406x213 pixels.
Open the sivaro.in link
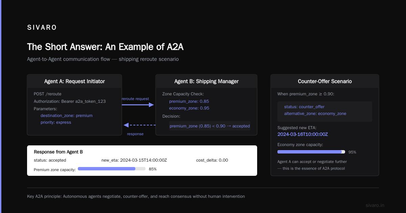pos(375,205)
